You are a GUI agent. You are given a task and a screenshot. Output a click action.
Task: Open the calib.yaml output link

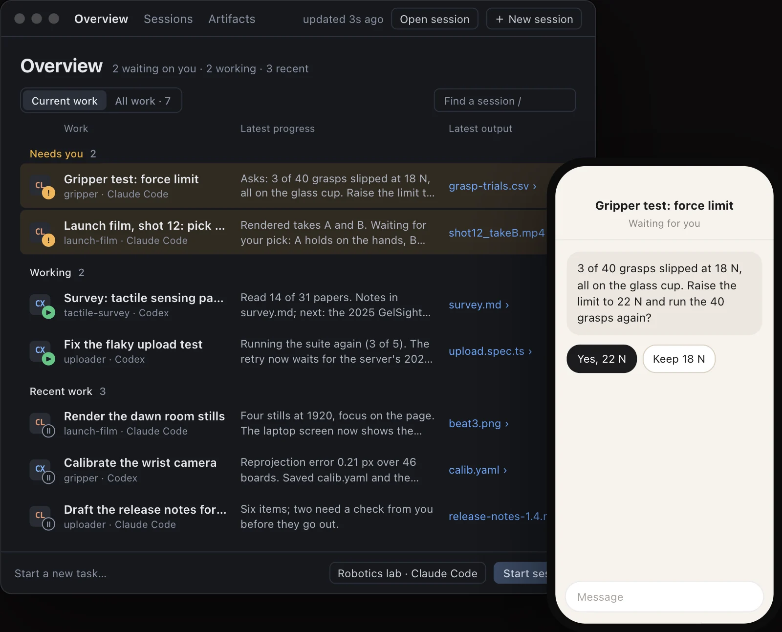478,470
